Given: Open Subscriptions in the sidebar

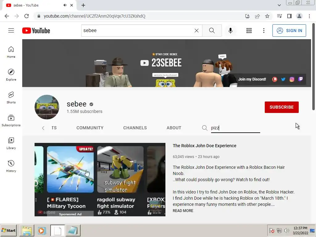Looking at the screenshot, I should click(11, 121).
